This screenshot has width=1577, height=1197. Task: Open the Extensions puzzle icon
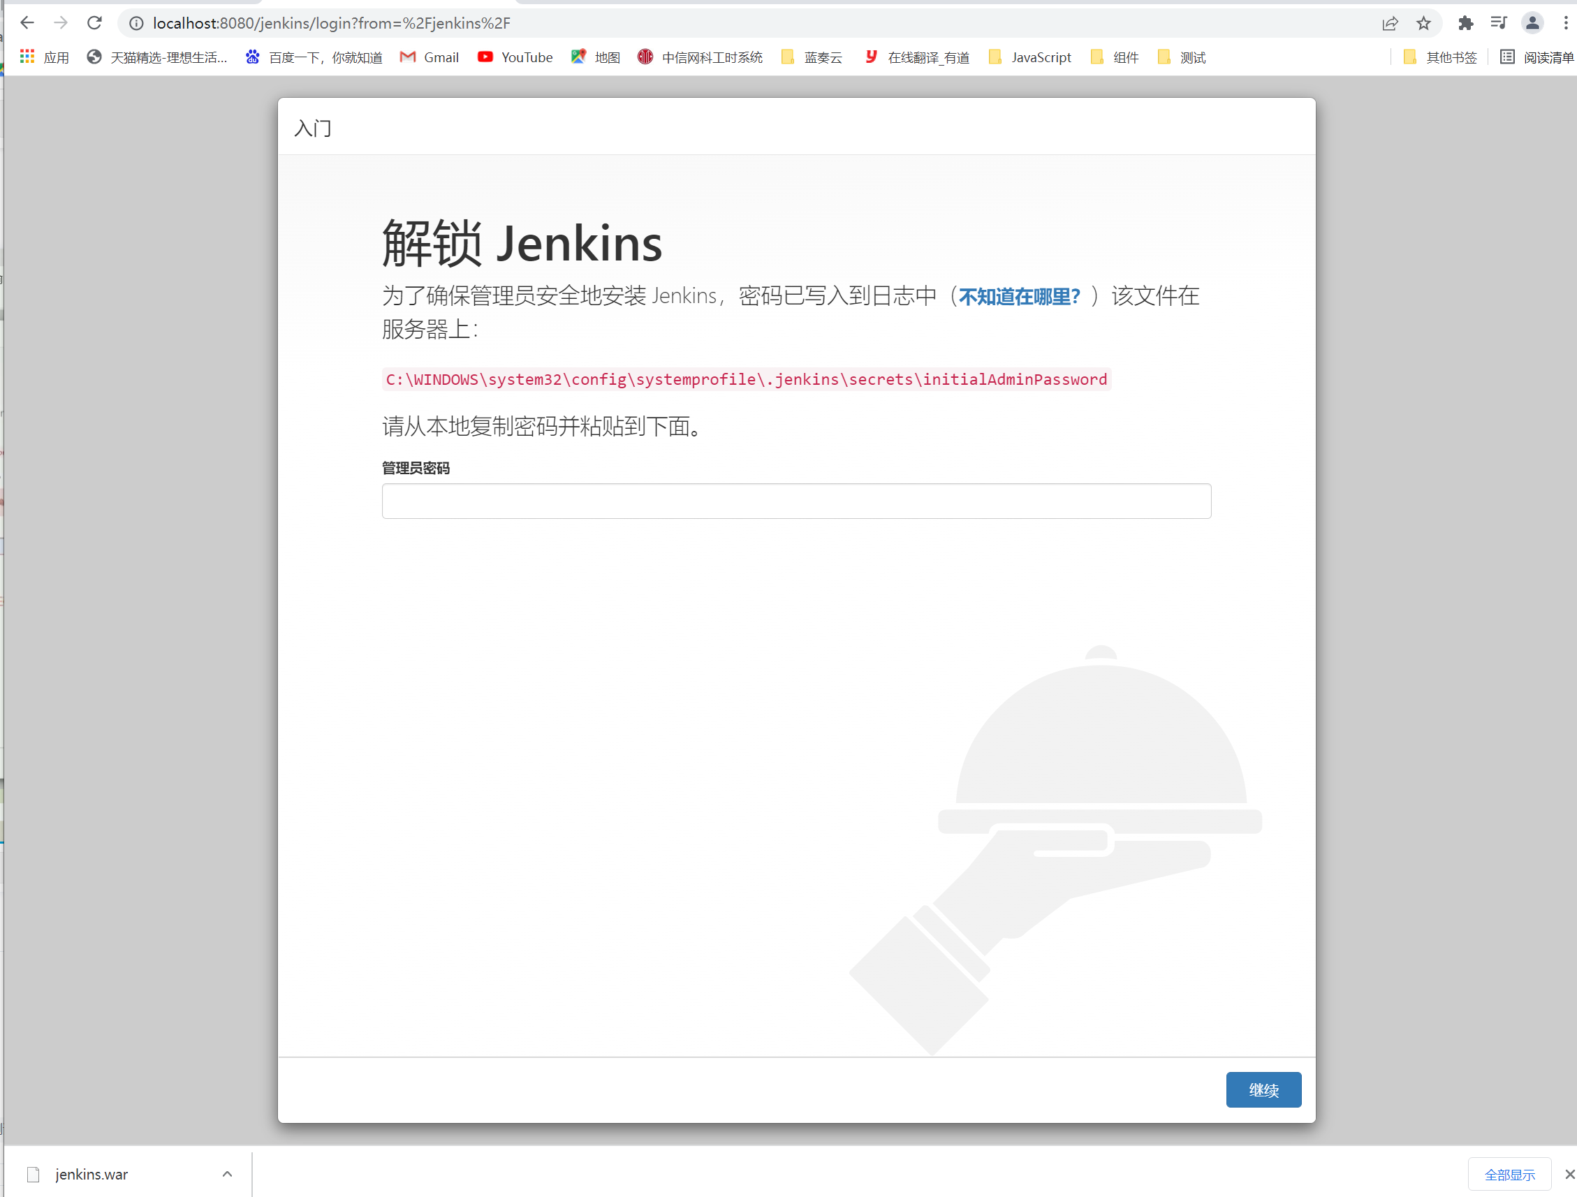(1465, 23)
